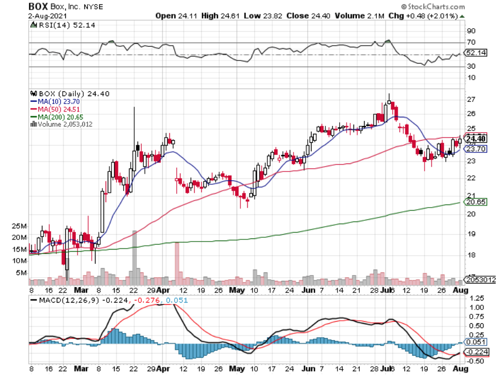Click the boxed -0.224 MACD value tag

click(x=476, y=352)
